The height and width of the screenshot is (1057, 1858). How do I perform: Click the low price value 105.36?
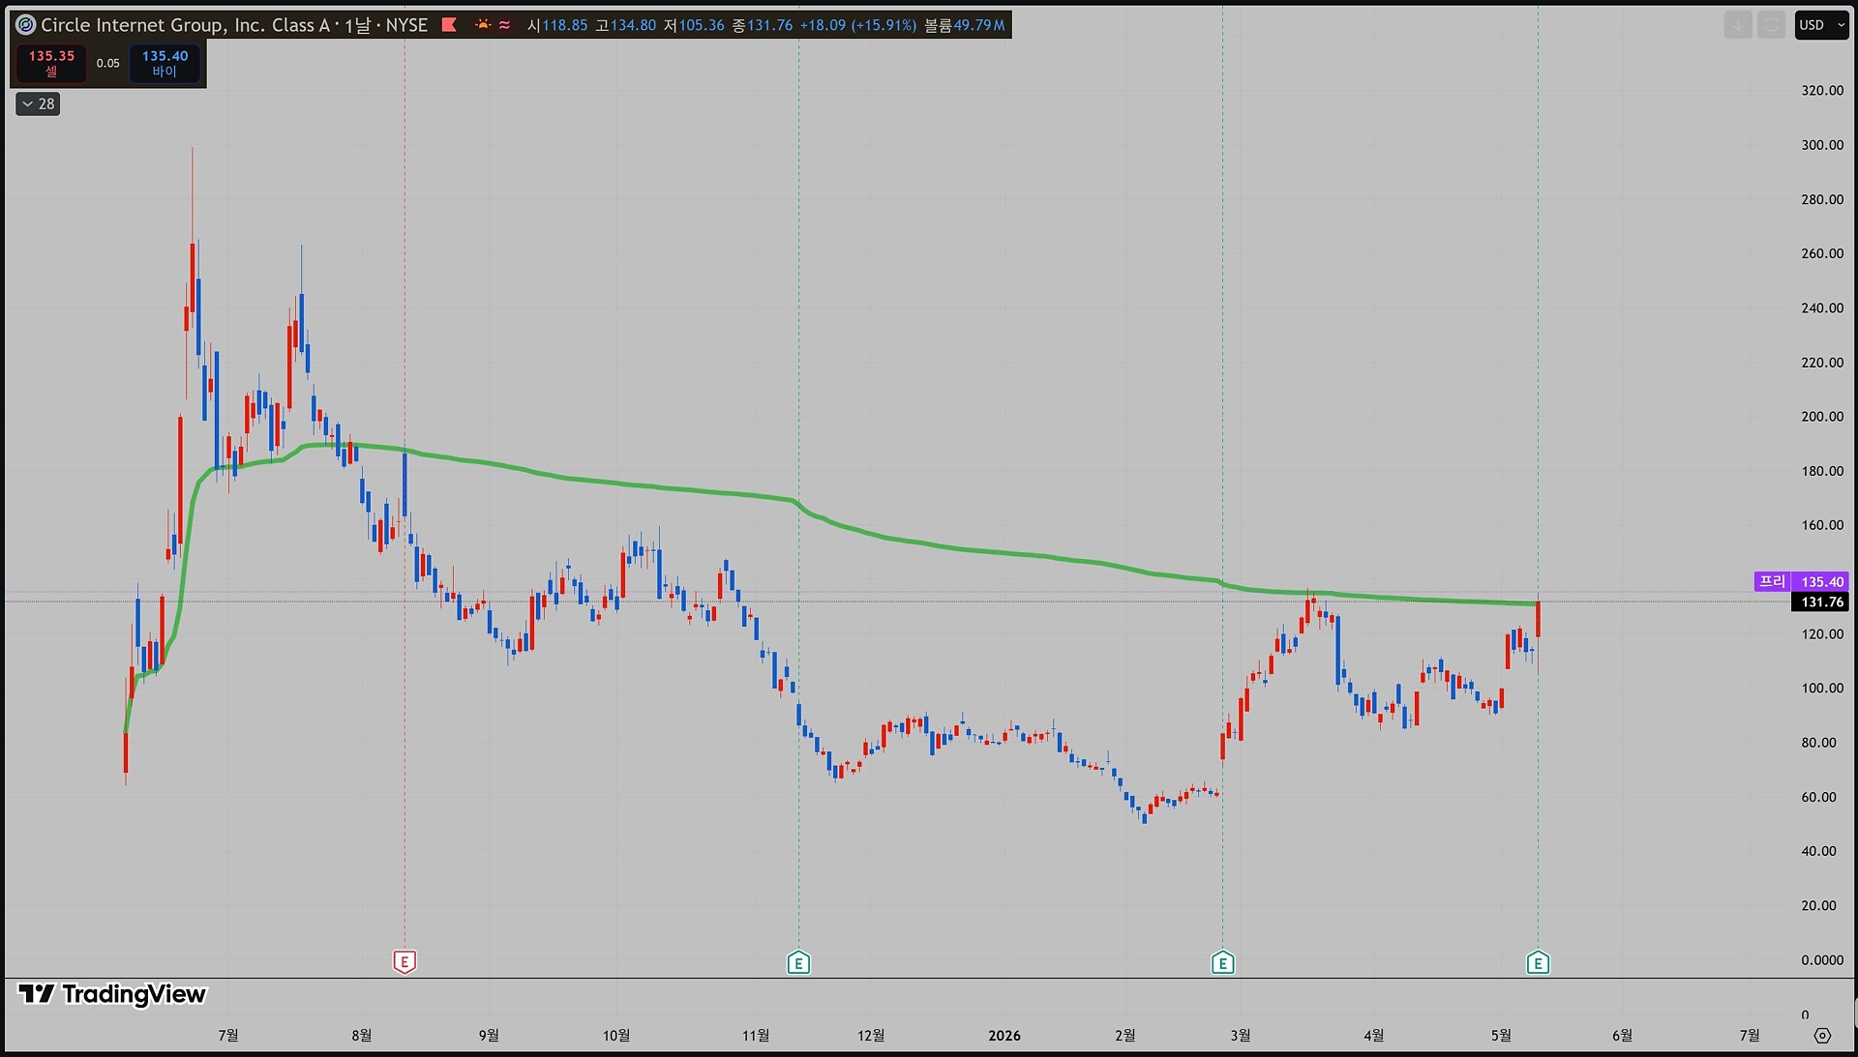click(702, 25)
